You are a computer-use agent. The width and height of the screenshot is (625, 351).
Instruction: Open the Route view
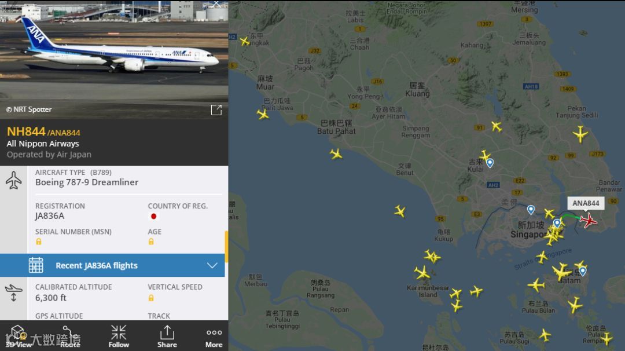[70, 337]
